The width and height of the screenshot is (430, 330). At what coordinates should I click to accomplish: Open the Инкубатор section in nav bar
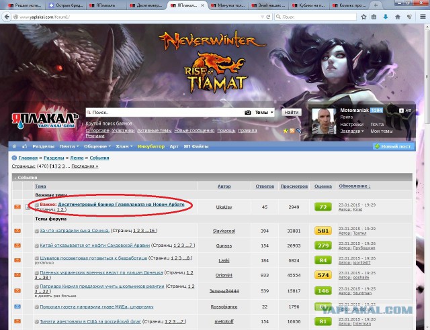click(x=151, y=146)
